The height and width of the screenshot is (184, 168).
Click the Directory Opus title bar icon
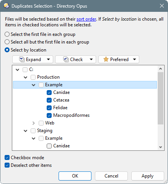(x=6, y=6)
